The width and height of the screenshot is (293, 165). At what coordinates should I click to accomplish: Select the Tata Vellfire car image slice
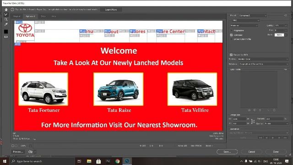[x=192, y=89]
